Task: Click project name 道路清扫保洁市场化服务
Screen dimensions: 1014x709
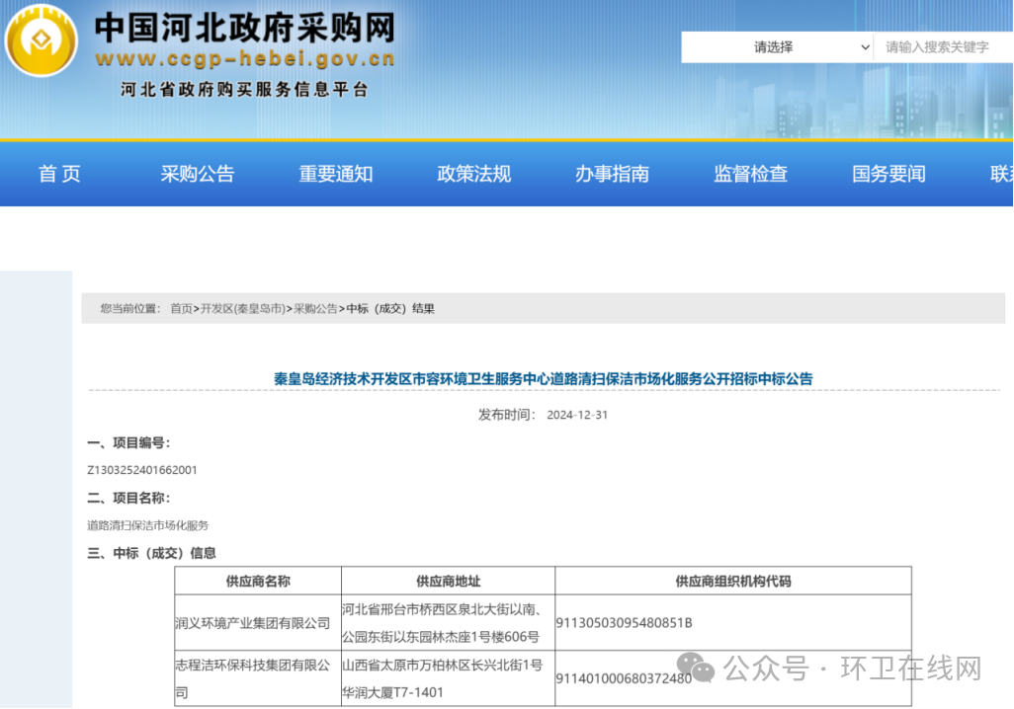Action: [x=148, y=525]
